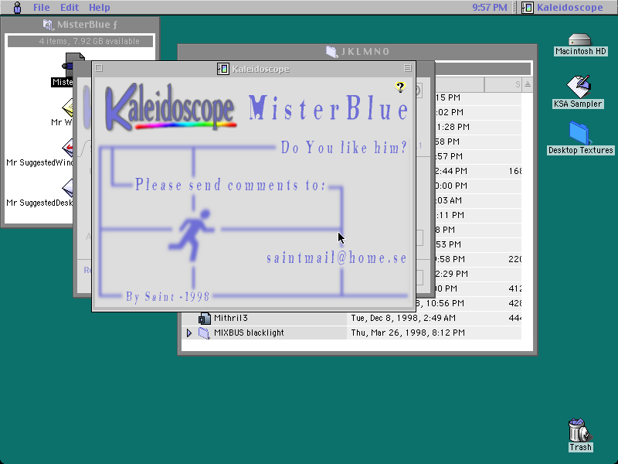Click the running man figure graphic
Viewport: 618px width, 464px height.
[x=192, y=235]
